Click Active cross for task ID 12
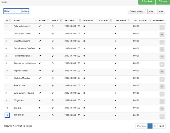This screenshot has height=133, width=170. 40,108
